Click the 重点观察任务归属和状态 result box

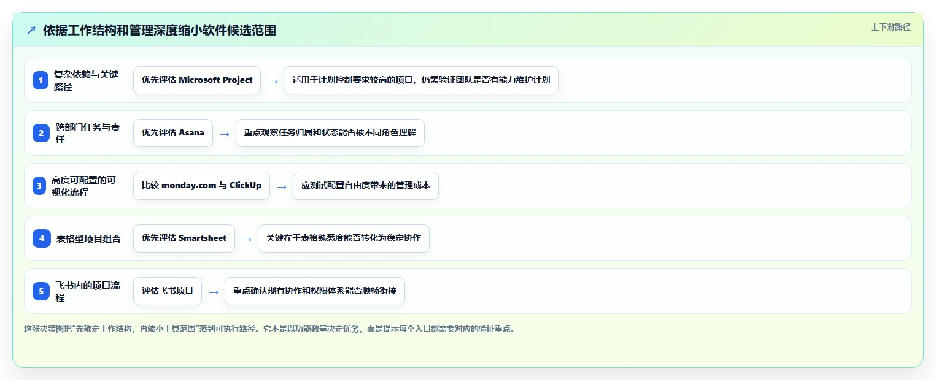click(330, 133)
